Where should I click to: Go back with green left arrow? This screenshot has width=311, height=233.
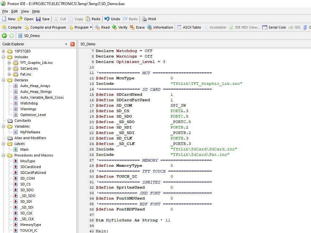[5, 36]
